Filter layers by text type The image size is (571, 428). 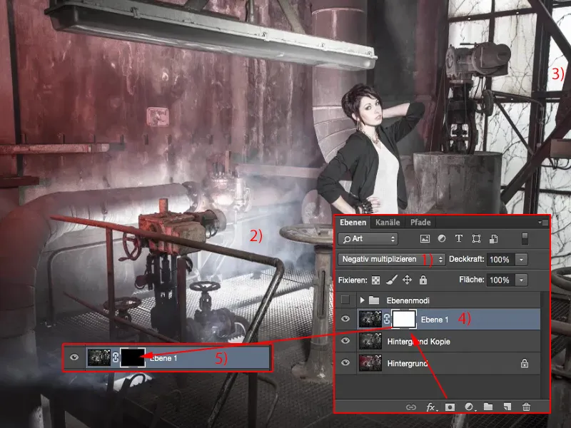point(459,238)
